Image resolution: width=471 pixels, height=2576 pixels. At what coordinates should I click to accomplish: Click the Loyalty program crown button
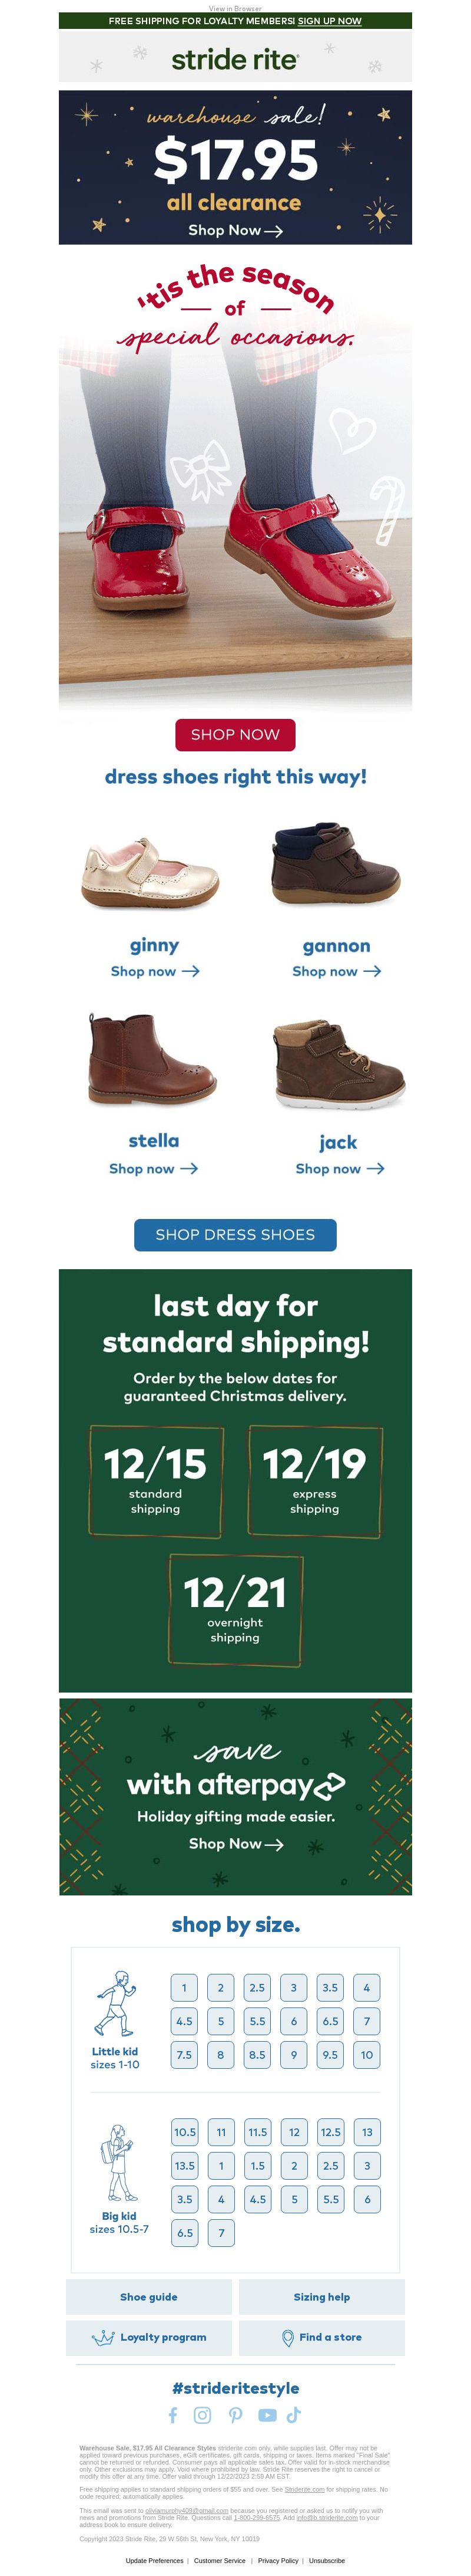tap(149, 2337)
